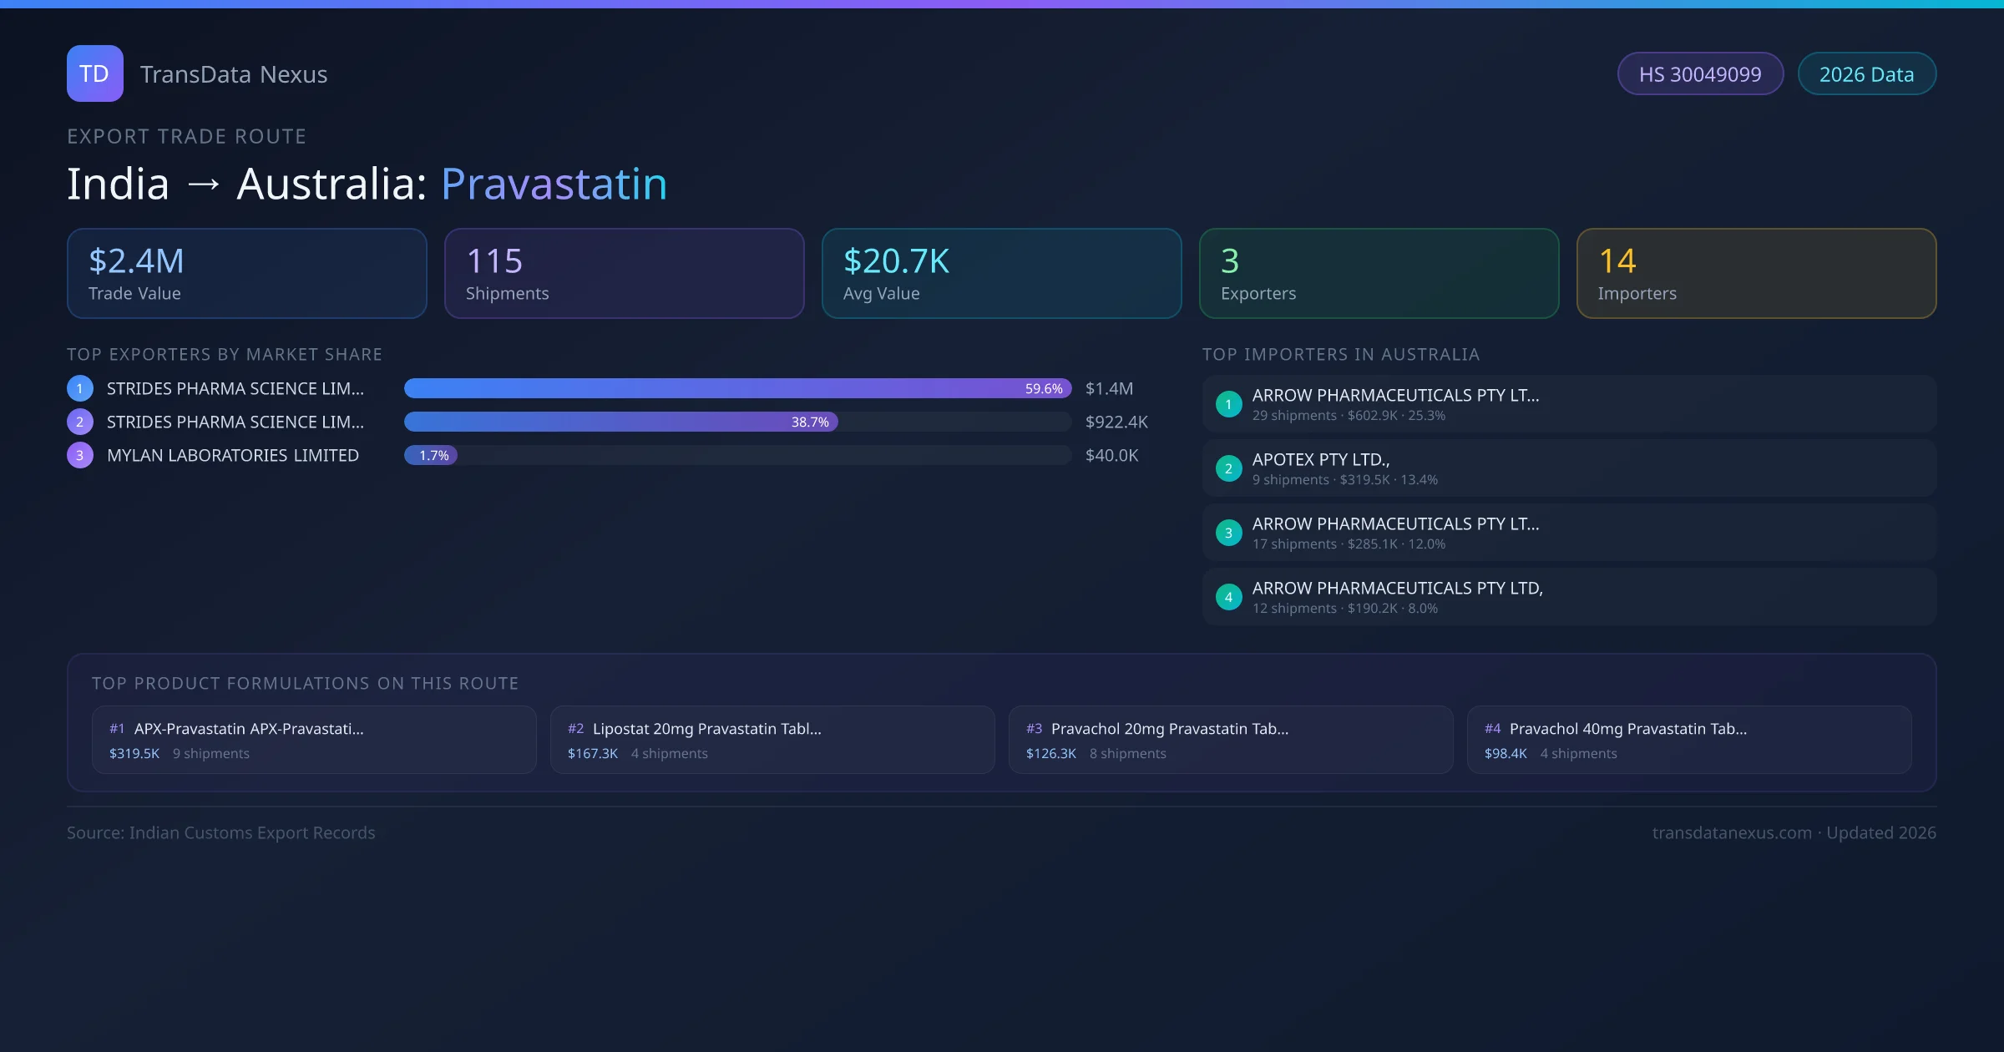Select rank icon 2 beside APOTEX PTY LTD
This screenshot has height=1052, width=2004.
pyautogui.click(x=1228, y=468)
